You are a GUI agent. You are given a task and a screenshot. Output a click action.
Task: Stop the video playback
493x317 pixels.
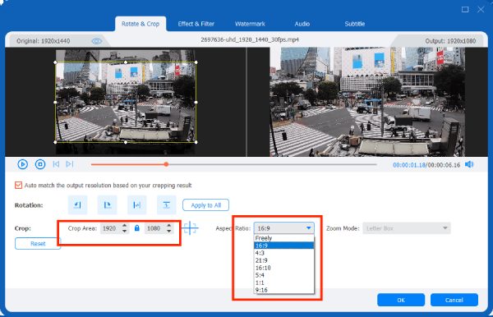pyautogui.click(x=40, y=164)
